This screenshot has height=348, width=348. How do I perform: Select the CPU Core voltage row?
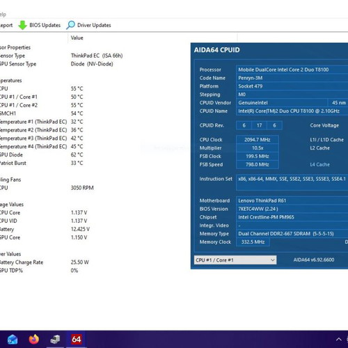point(44,212)
